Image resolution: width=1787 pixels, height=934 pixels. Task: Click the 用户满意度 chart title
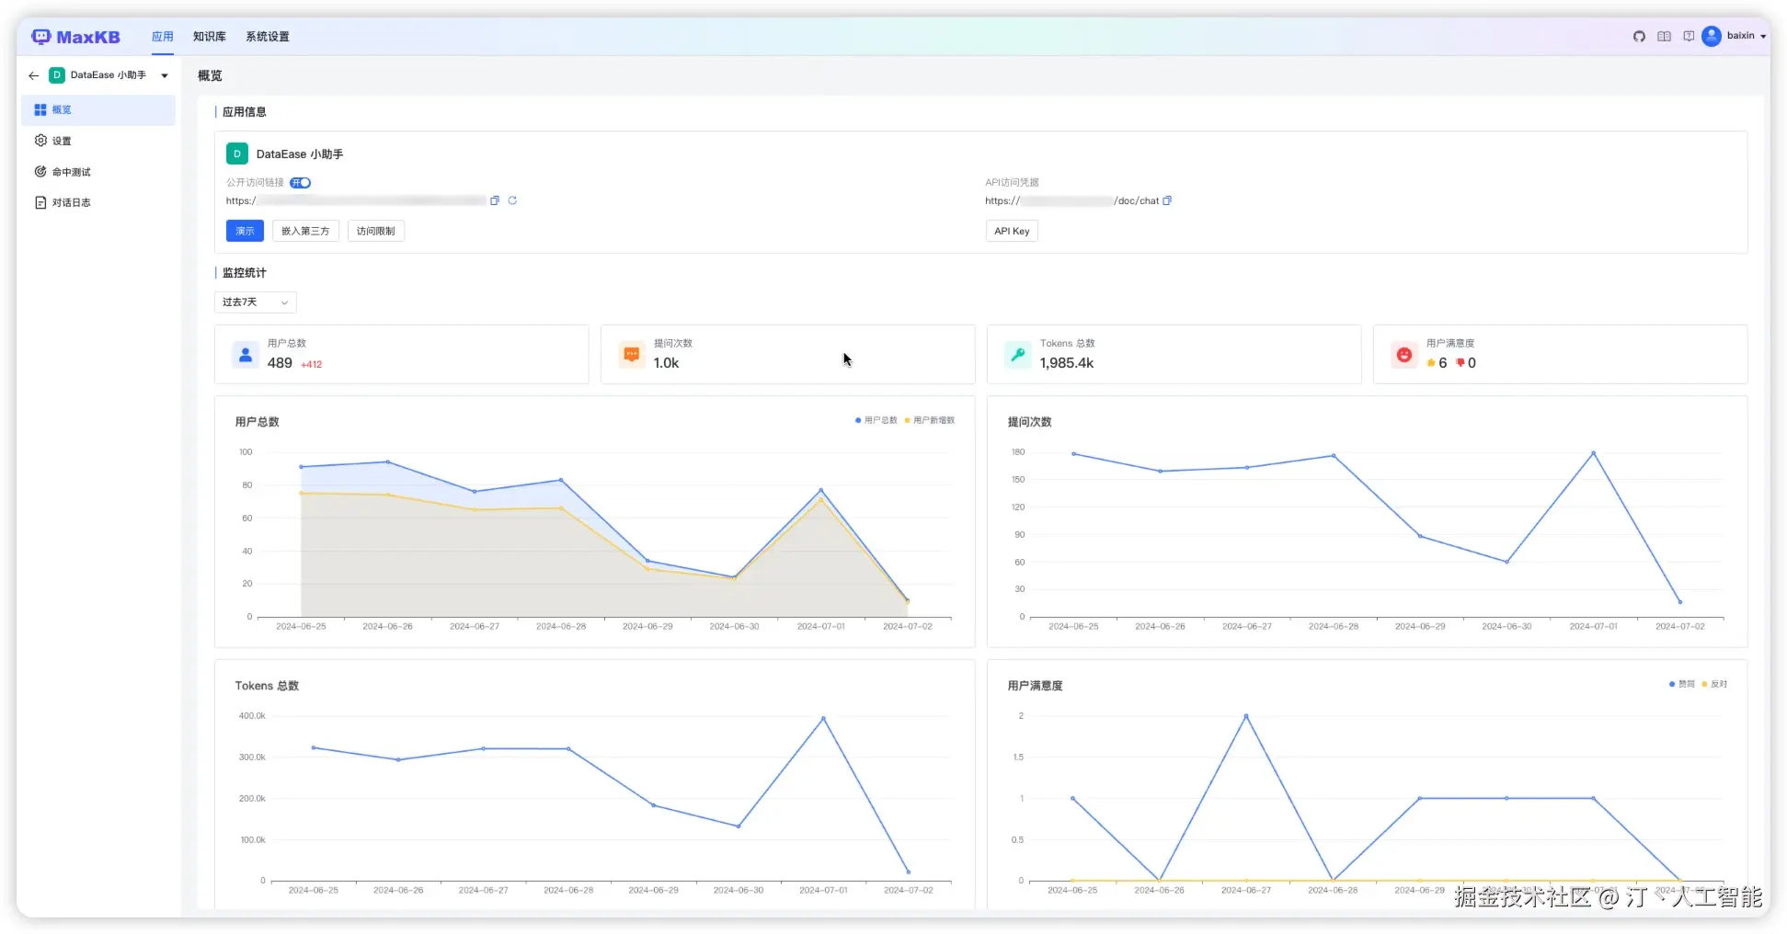pyautogui.click(x=1035, y=686)
